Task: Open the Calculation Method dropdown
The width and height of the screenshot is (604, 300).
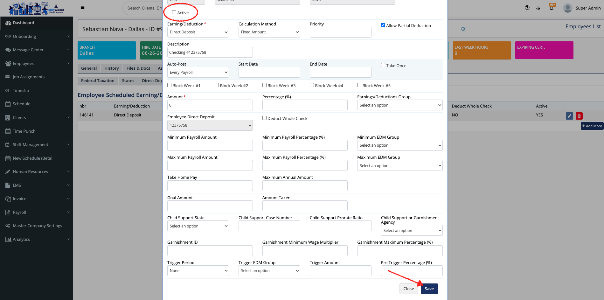Action: (x=269, y=32)
